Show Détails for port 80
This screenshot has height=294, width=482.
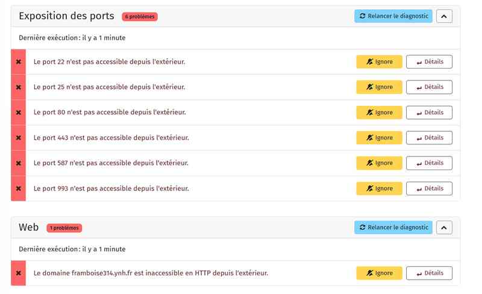429,112
